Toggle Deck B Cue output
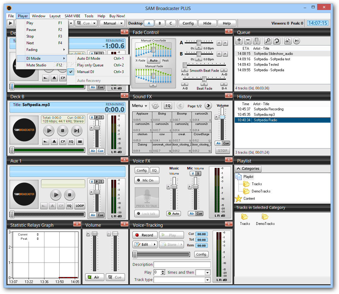Viewport: 339px width, 294px height. 101,151
